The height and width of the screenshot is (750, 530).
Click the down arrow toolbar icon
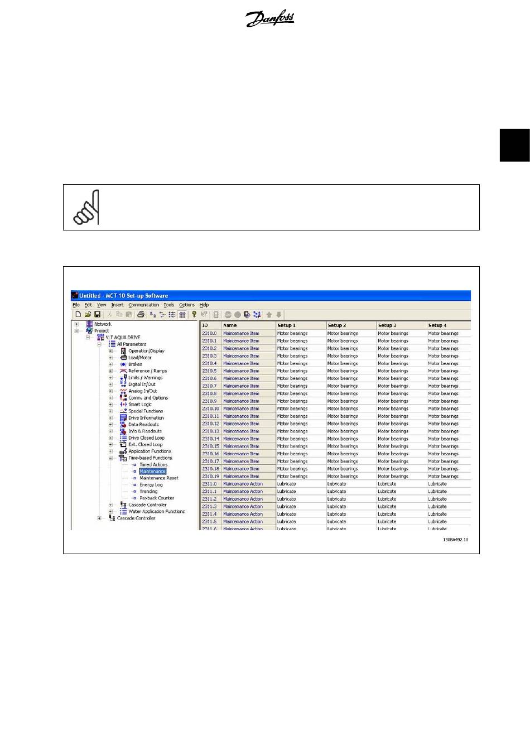click(279, 315)
